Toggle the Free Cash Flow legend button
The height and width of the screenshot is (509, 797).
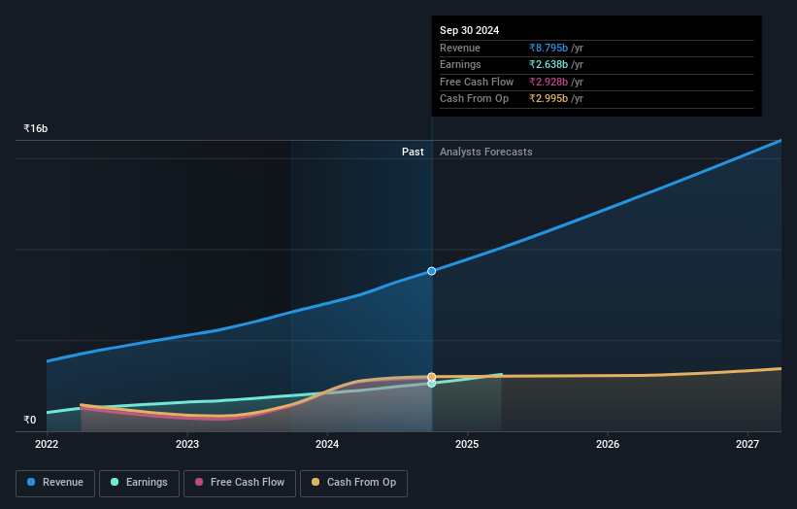tap(240, 483)
